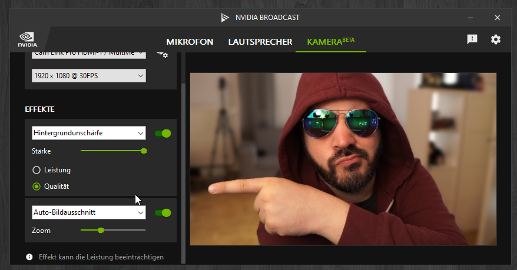This screenshot has width=517, height=270.
Task: Switch to the MIKROFON tab
Action: click(x=190, y=42)
